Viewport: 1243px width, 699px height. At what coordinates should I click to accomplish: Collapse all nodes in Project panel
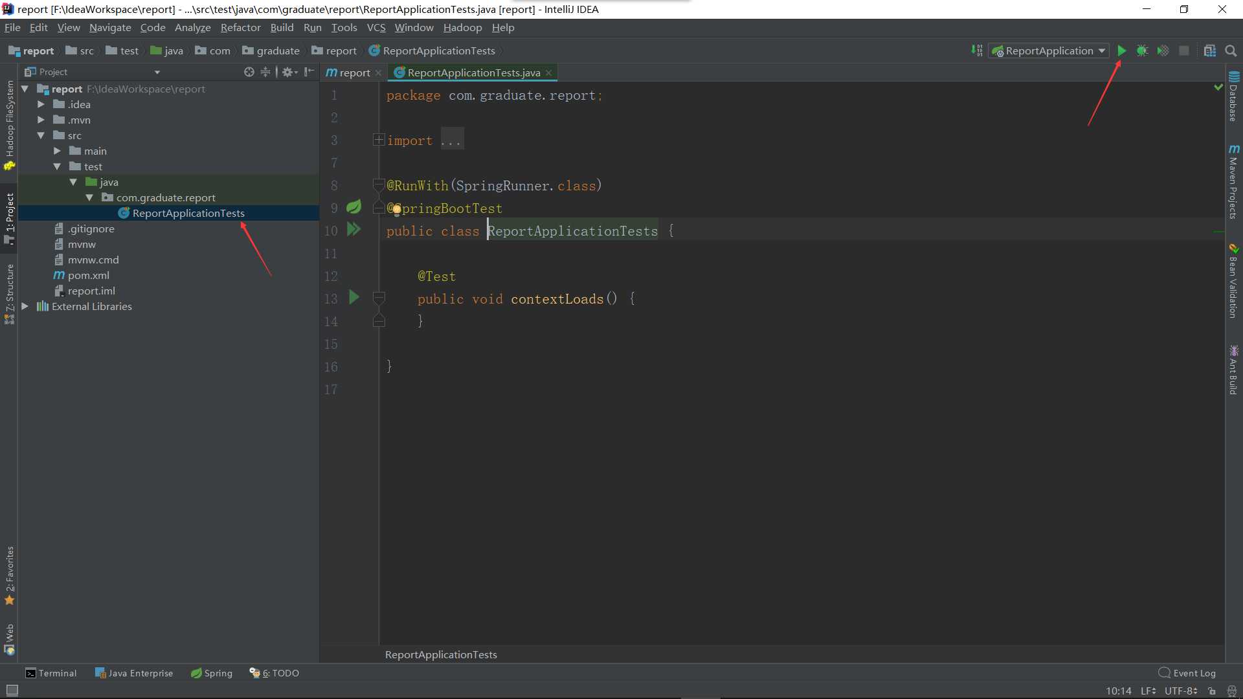(265, 72)
